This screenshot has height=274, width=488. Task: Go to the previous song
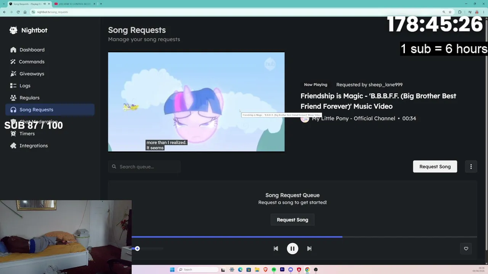point(276,249)
